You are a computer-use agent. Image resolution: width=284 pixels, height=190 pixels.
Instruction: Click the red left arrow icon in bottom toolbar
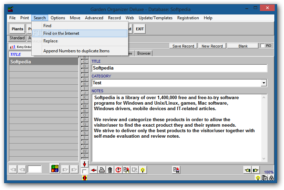(x=94, y=170)
